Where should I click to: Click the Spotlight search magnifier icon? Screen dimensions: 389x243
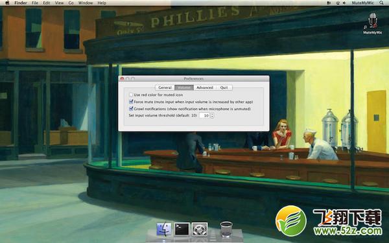pos(381,3)
